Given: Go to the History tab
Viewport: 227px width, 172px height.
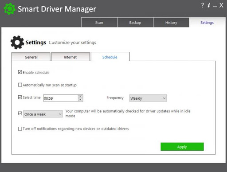Looking at the screenshot, I should pos(171,22).
